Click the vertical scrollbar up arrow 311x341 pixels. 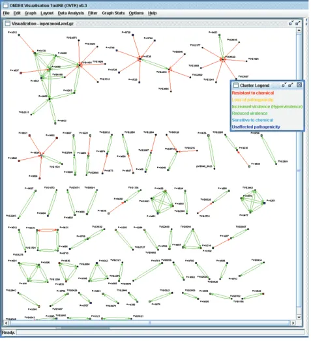click(x=299, y=30)
